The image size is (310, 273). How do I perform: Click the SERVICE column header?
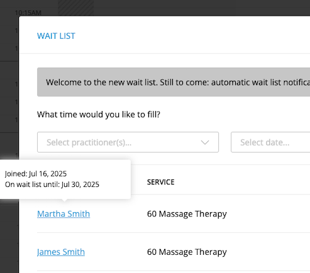160,182
